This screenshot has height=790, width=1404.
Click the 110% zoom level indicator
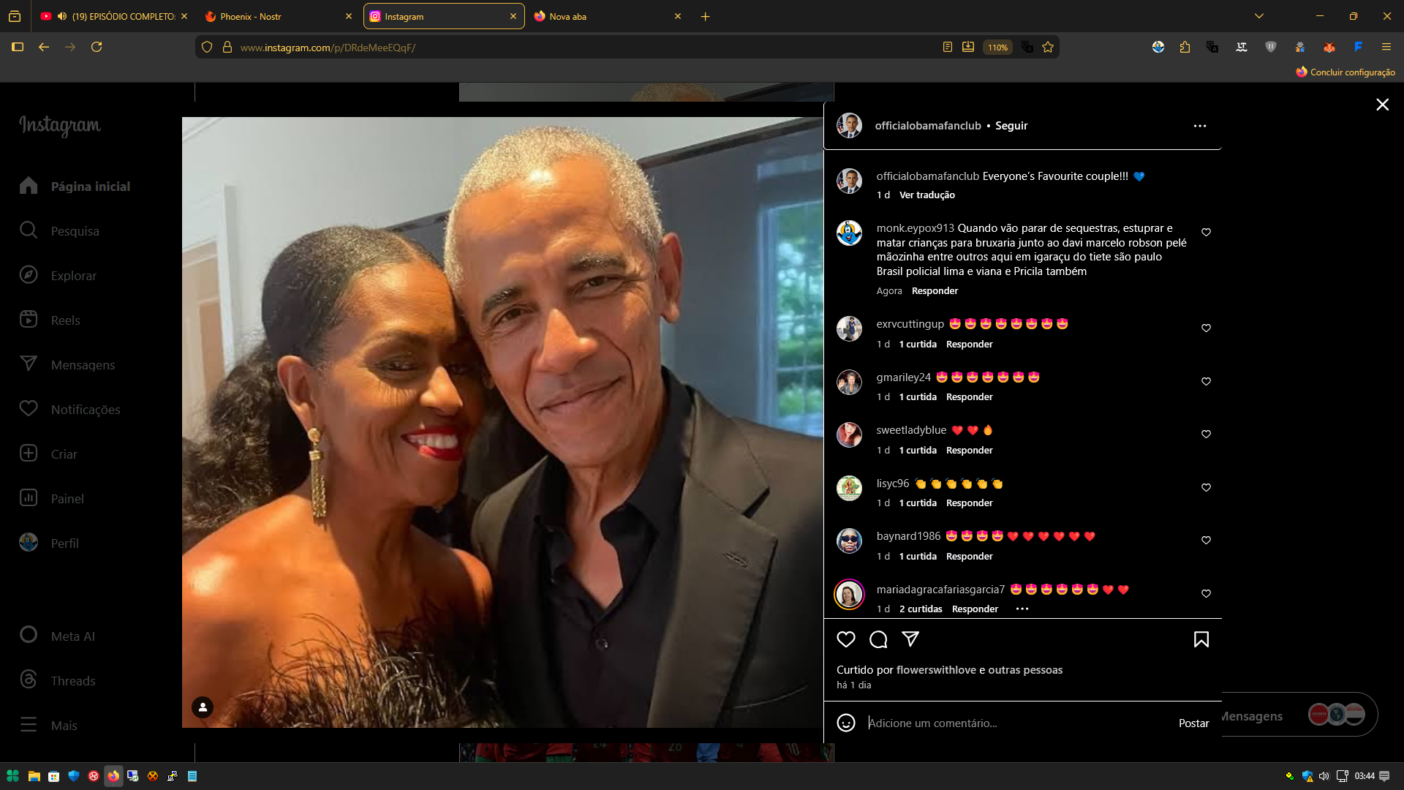[x=997, y=48]
